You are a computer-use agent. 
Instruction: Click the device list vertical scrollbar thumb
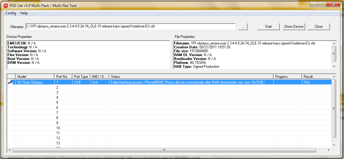(334, 108)
